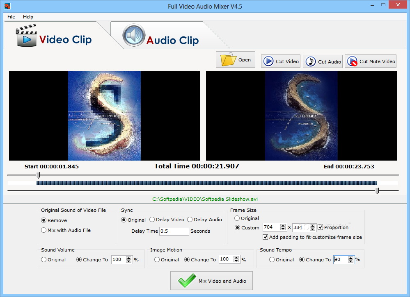The image size is (410, 297).
Task: Toggle Add padding to fit frame size
Action: [265, 237]
